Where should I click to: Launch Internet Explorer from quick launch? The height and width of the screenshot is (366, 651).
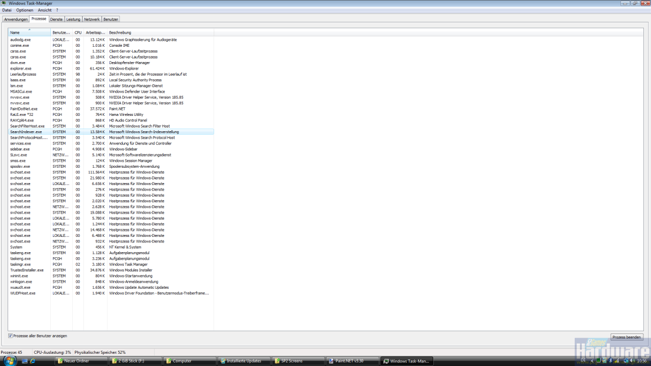pyautogui.click(x=33, y=361)
